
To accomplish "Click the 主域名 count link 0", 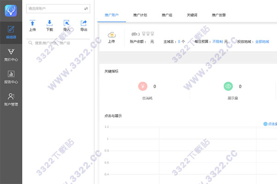I will tap(179, 42).
